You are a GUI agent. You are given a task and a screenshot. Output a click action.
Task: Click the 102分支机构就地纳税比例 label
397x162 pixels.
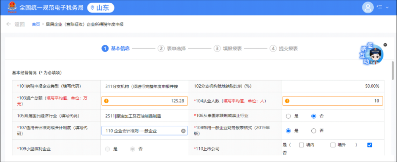pyautogui.click(x=222, y=86)
